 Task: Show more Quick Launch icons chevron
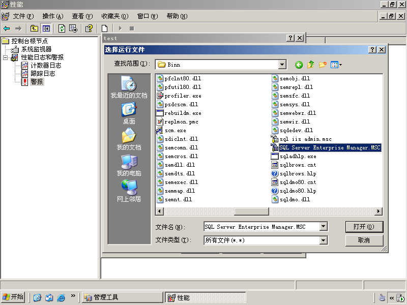pos(73,296)
